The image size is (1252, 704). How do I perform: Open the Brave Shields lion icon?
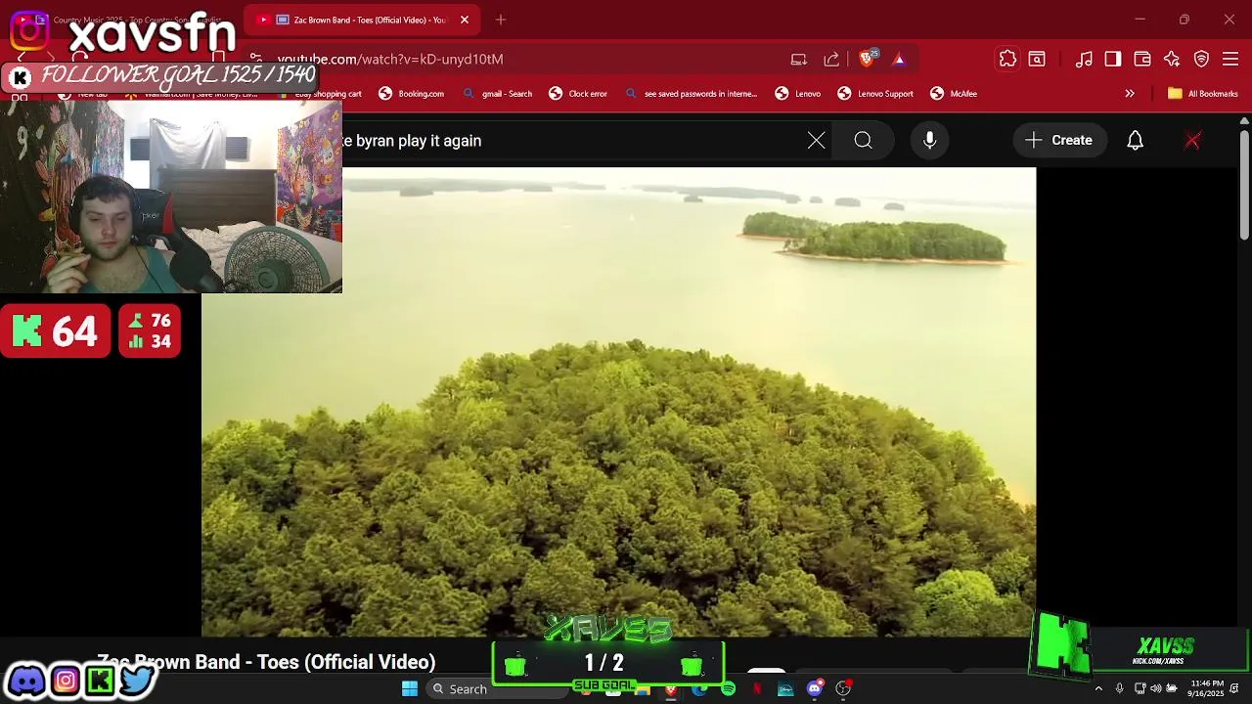pyautogui.click(x=867, y=59)
